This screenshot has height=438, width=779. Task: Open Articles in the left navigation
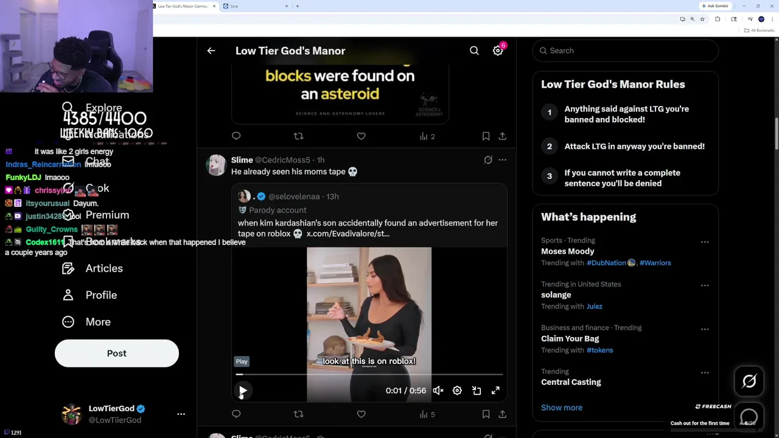pyautogui.click(x=93, y=268)
